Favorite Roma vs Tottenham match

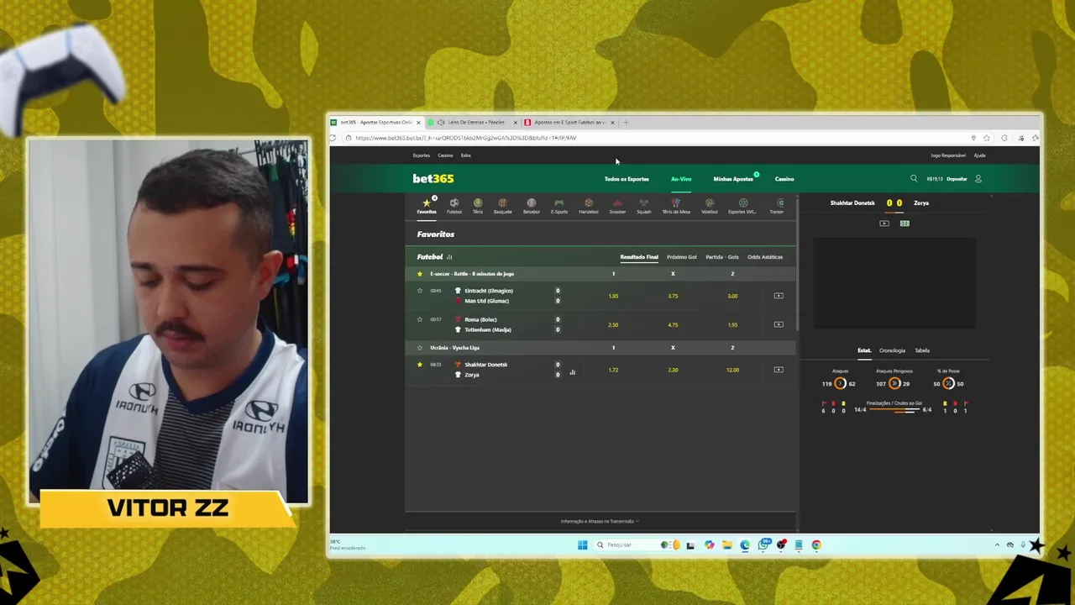[x=420, y=319]
